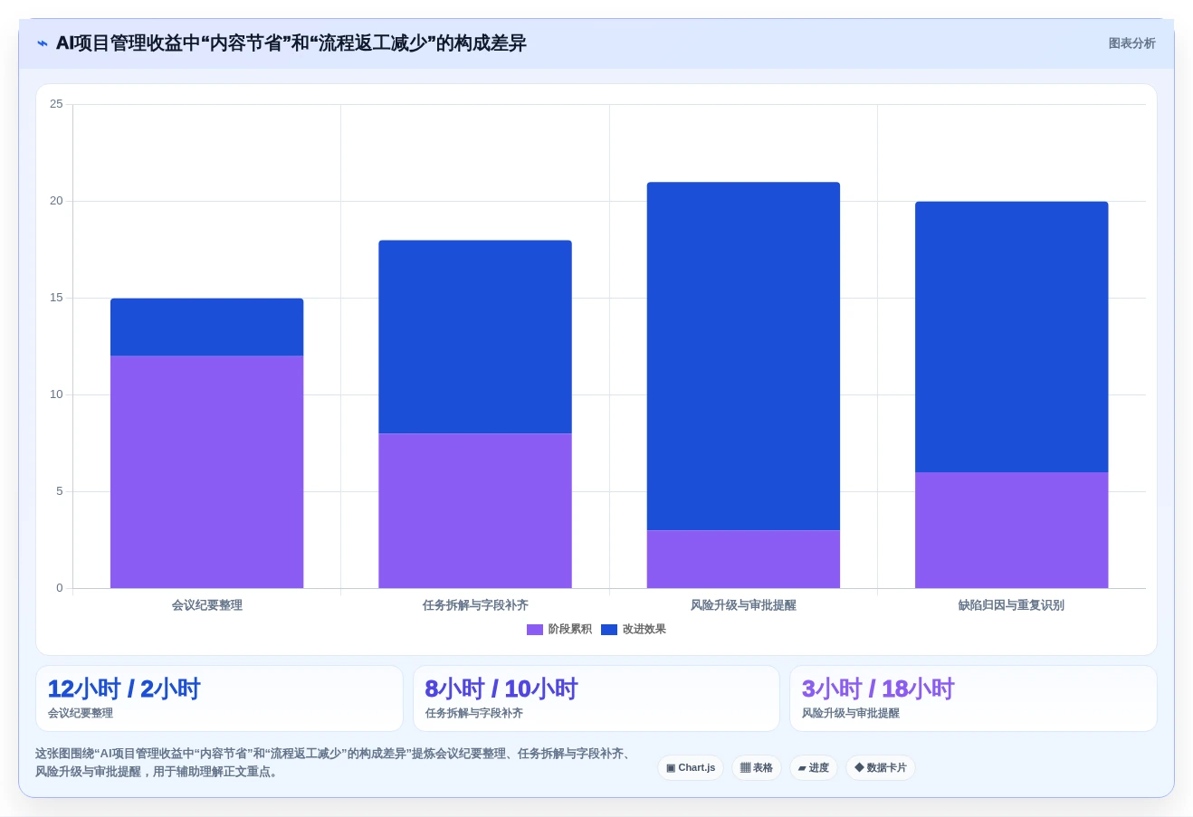Click the y-axis value 10
Image resolution: width=1193 pixels, height=817 pixels.
click(x=56, y=394)
